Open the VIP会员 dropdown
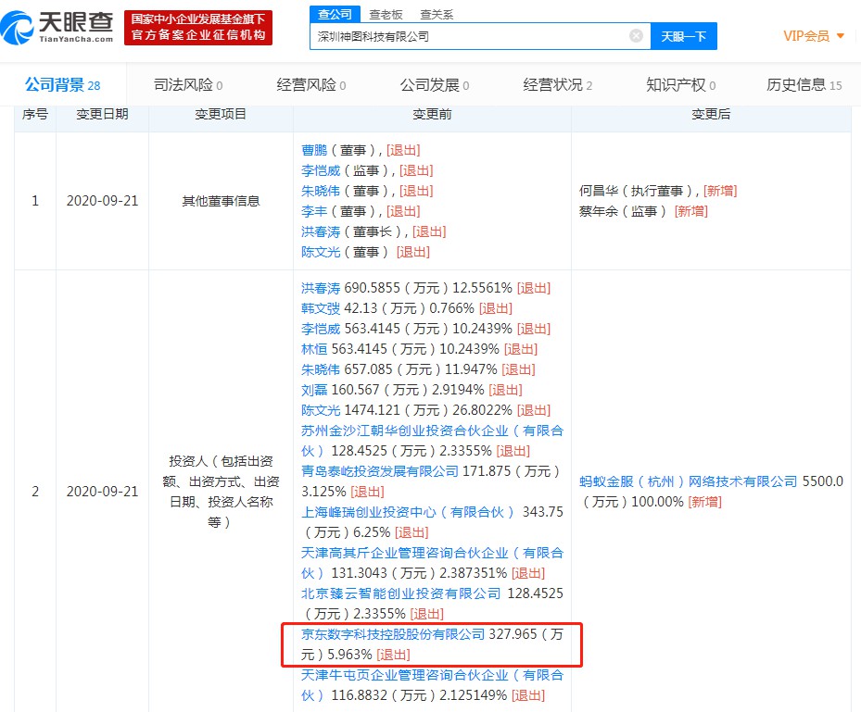 814,36
